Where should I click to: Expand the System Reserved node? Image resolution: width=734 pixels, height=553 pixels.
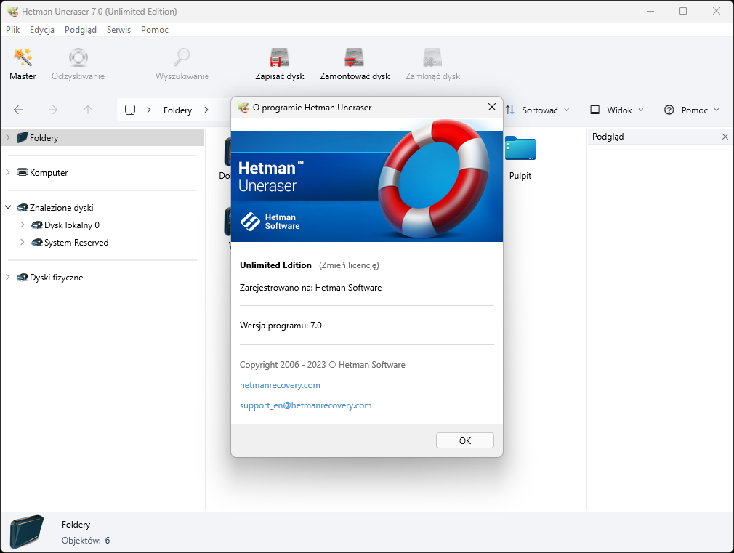[23, 242]
